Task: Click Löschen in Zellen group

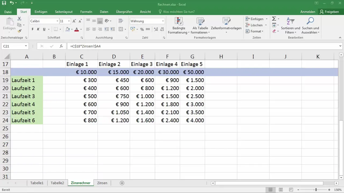Action: pyautogui.click(x=256, y=25)
